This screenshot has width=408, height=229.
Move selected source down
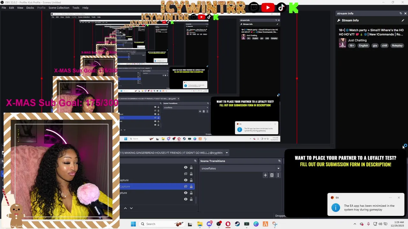(x=131, y=208)
